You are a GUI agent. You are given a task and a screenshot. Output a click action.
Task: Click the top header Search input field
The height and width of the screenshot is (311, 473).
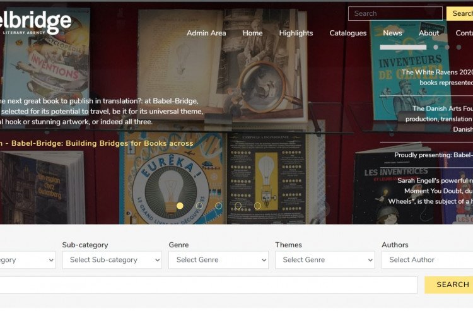pos(395,14)
